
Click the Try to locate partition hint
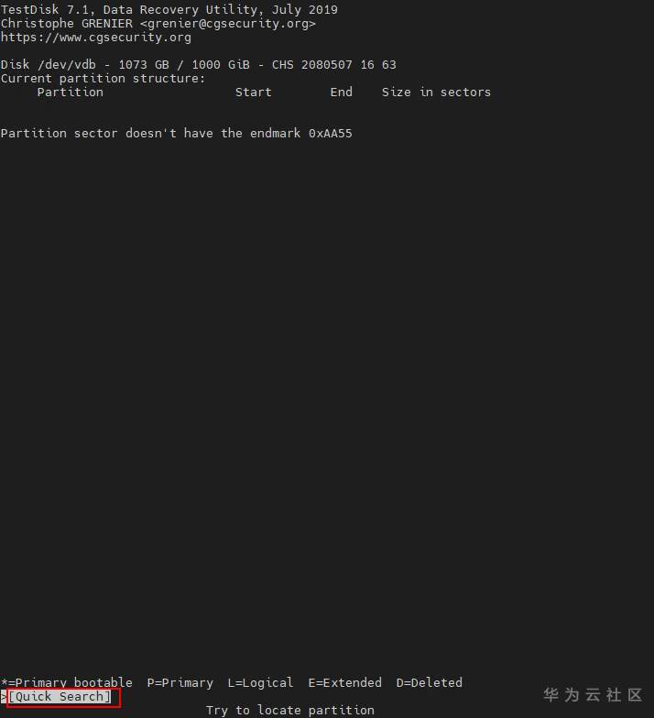click(289, 711)
